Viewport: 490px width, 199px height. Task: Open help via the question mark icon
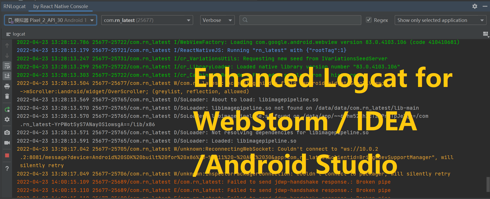click(7, 168)
